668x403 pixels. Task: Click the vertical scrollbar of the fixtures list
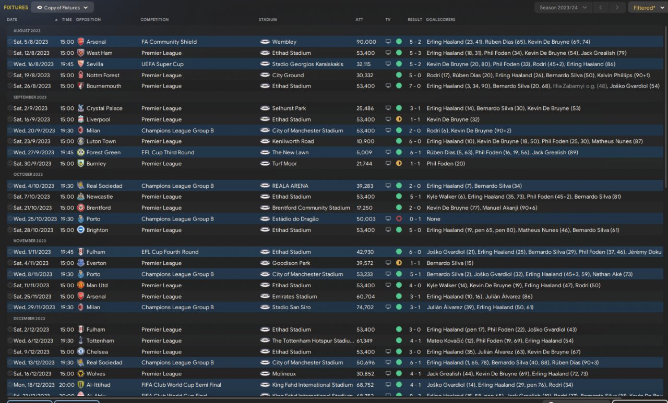[665, 107]
